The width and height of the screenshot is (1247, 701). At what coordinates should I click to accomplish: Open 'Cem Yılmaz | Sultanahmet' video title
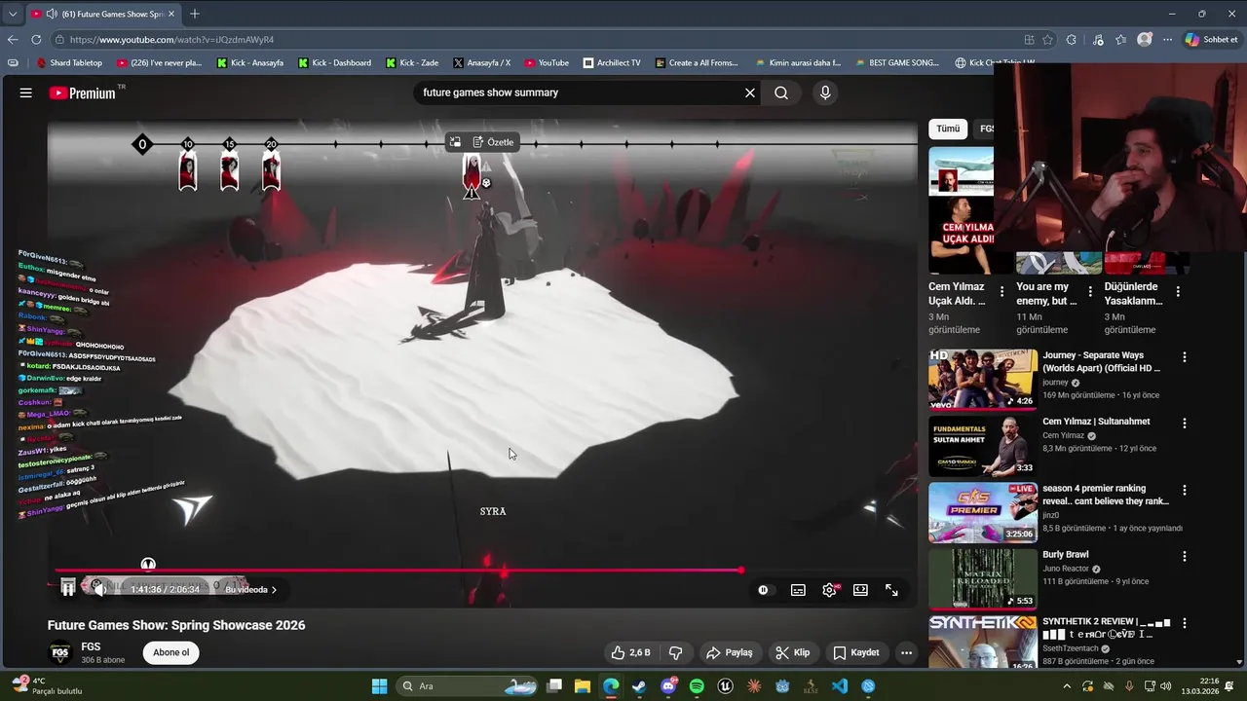click(x=1096, y=422)
